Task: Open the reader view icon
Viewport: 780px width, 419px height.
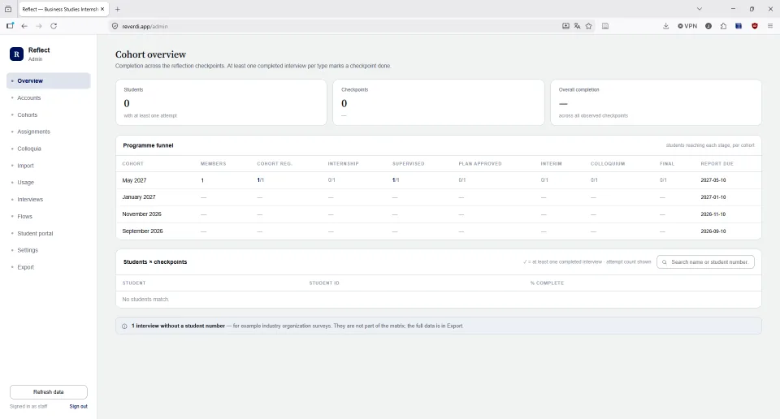Action: 605,26
